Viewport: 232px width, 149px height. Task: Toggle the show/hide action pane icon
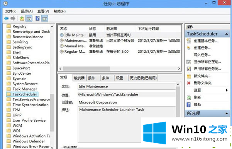tap(44, 18)
